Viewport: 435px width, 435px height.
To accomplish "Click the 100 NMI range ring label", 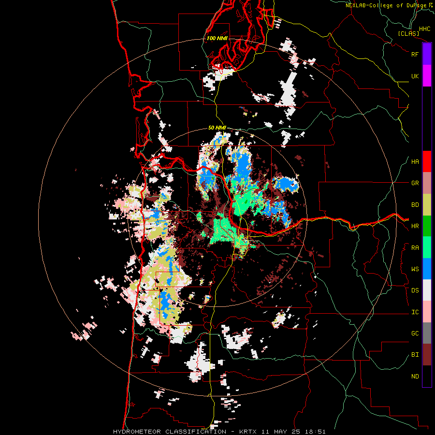I will tap(217, 38).
